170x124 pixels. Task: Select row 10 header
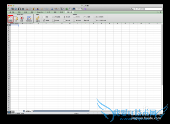[8, 42]
